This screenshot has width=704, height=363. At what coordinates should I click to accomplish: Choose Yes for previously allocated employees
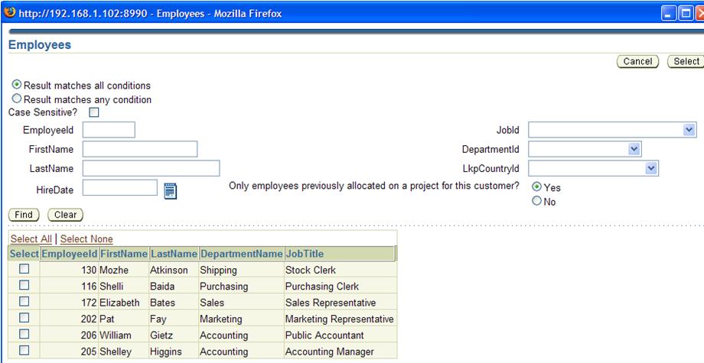536,186
